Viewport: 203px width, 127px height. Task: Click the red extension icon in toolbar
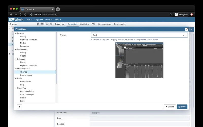coord(192,14)
